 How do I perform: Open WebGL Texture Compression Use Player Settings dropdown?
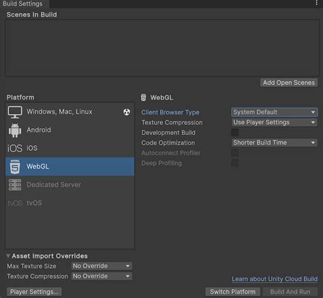click(x=275, y=122)
